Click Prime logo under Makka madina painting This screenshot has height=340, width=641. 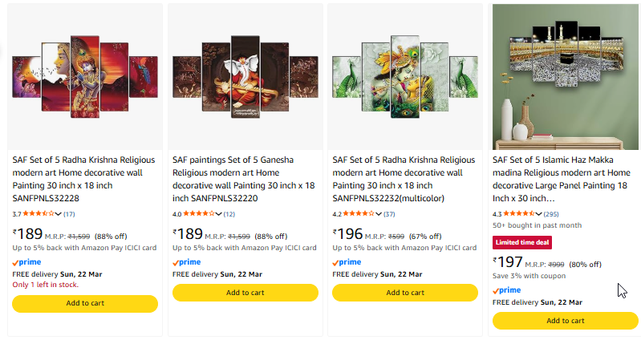(506, 290)
